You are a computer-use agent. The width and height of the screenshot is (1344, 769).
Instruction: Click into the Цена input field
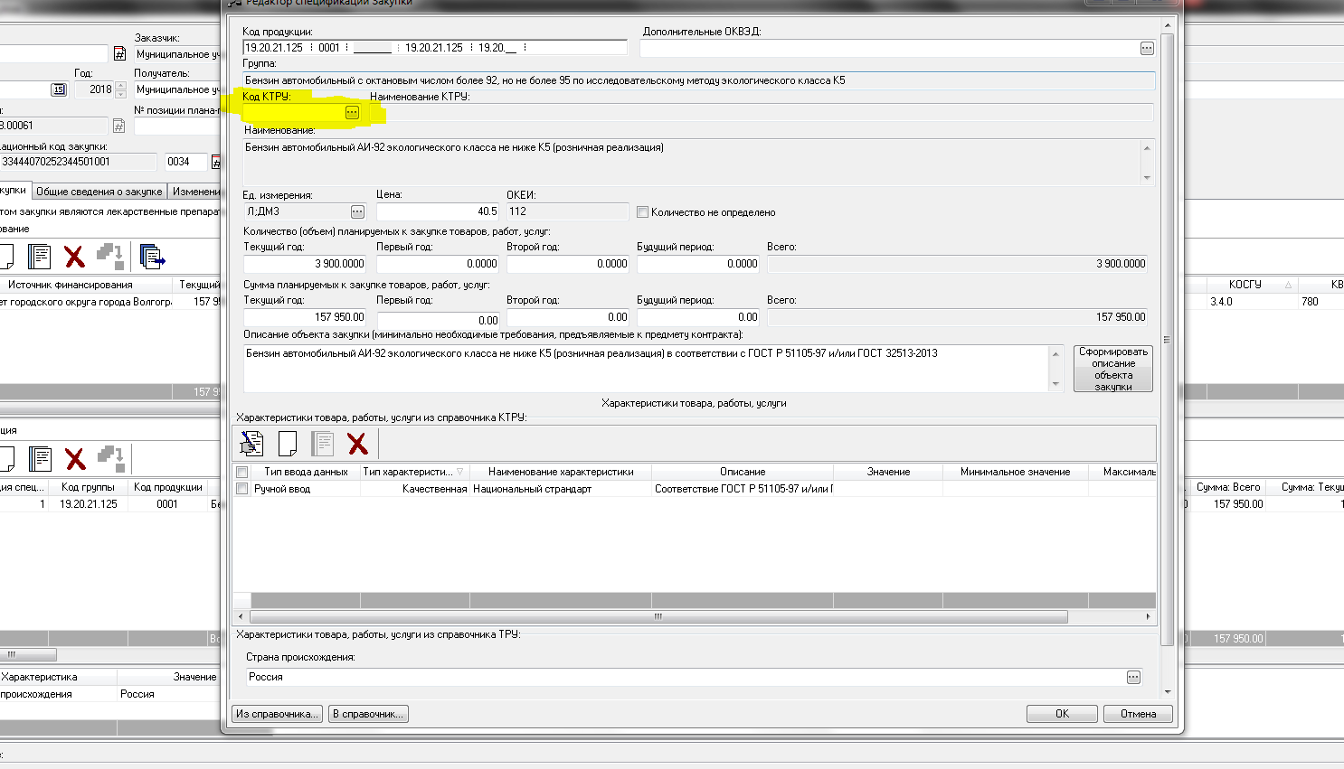tap(438, 211)
